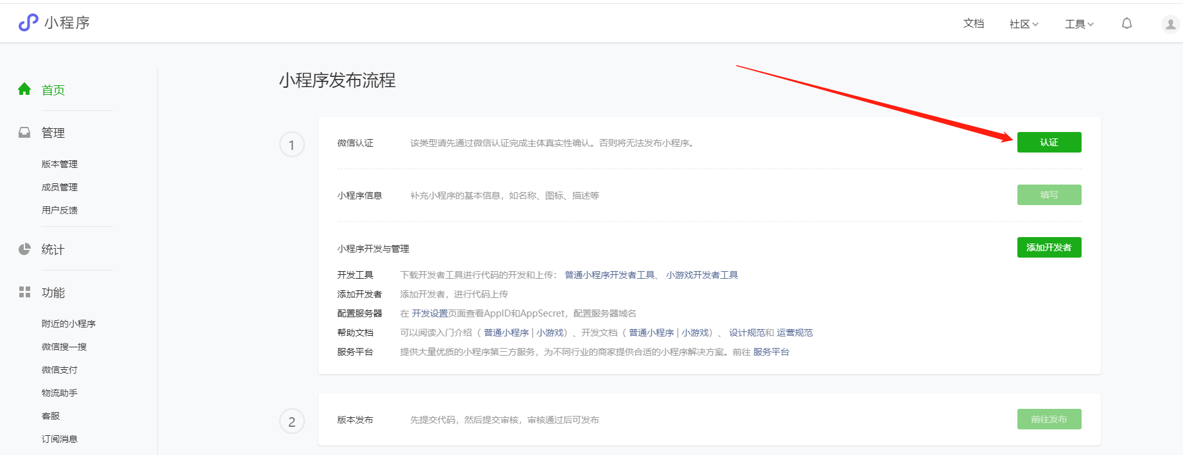1183x455 pixels.
Task: Click the 填写 button
Action: click(1049, 195)
